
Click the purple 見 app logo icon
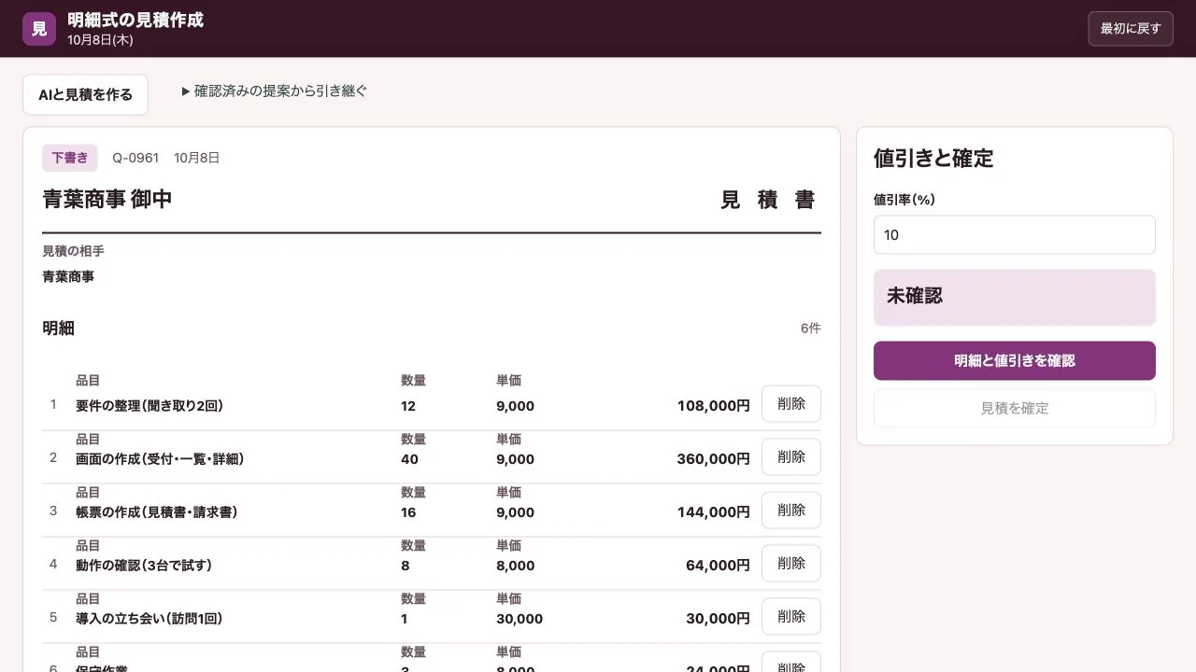tap(39, 28)
